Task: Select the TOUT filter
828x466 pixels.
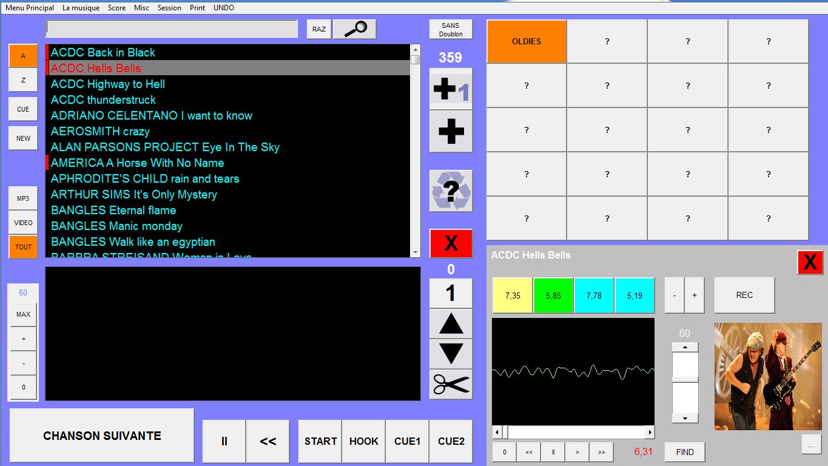Action: tap(23, 247)
